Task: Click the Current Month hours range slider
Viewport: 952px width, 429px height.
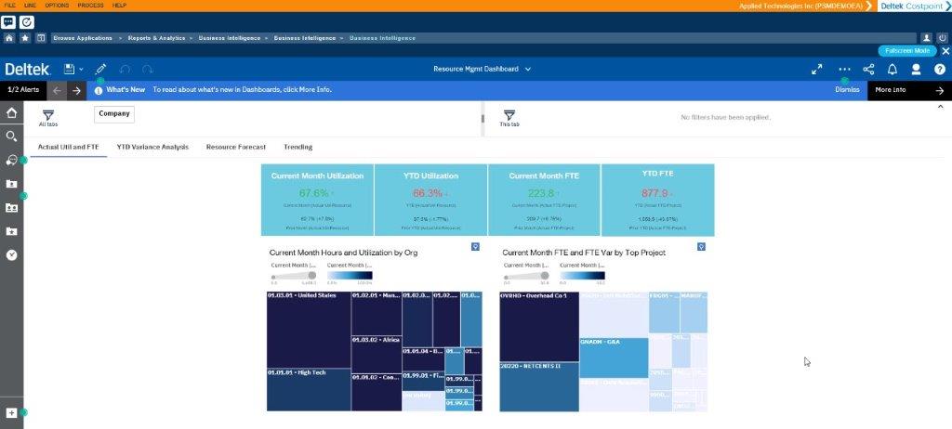Action: coord(293,276)
